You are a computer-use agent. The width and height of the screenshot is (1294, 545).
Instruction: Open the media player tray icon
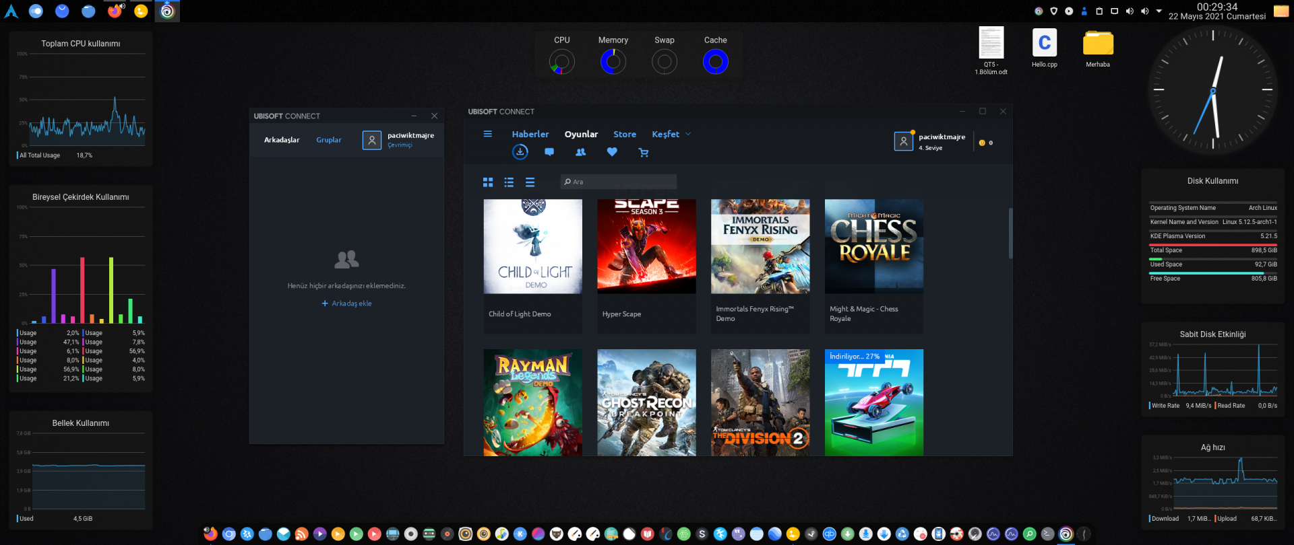(1069, 11)
